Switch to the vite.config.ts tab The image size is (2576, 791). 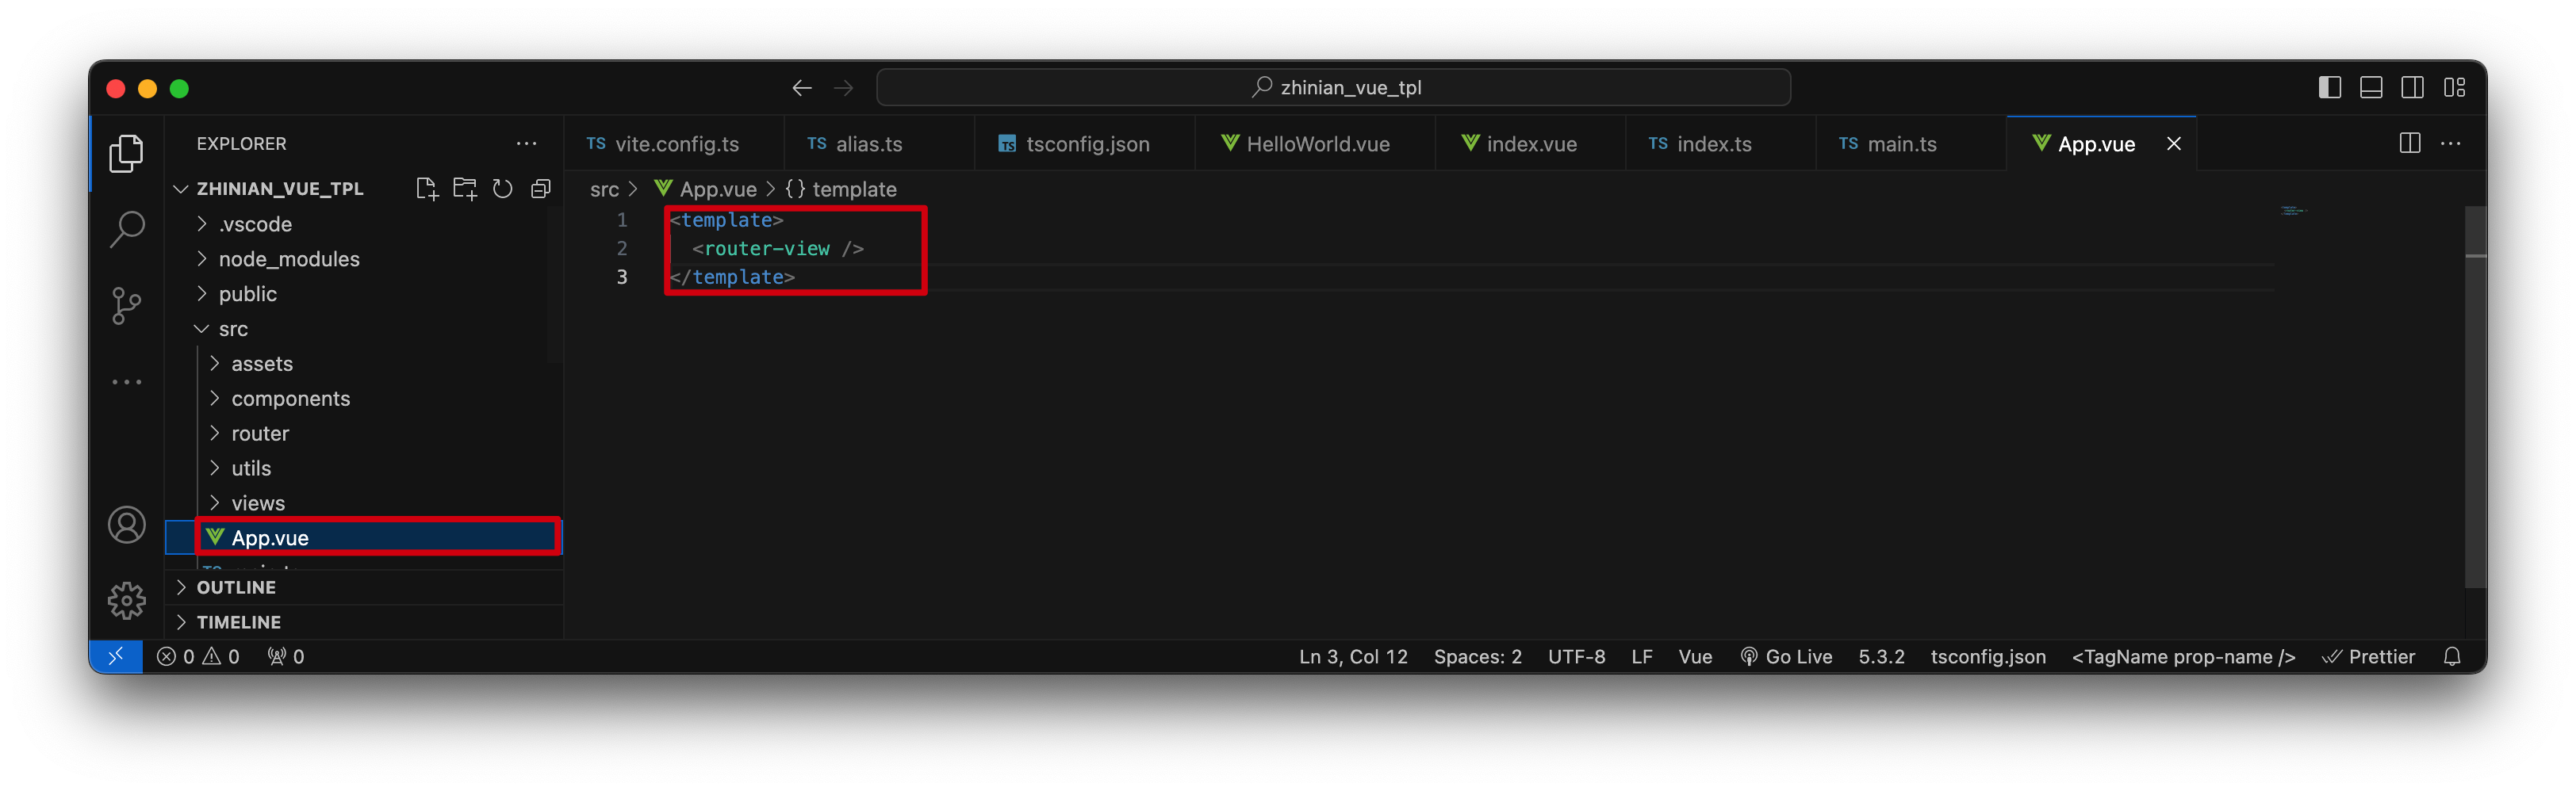673,143
